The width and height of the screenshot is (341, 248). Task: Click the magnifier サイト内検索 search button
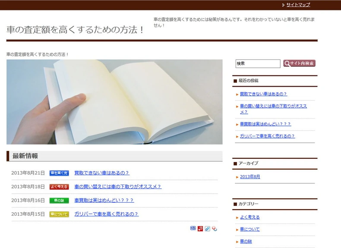click(x=299, y=63)
